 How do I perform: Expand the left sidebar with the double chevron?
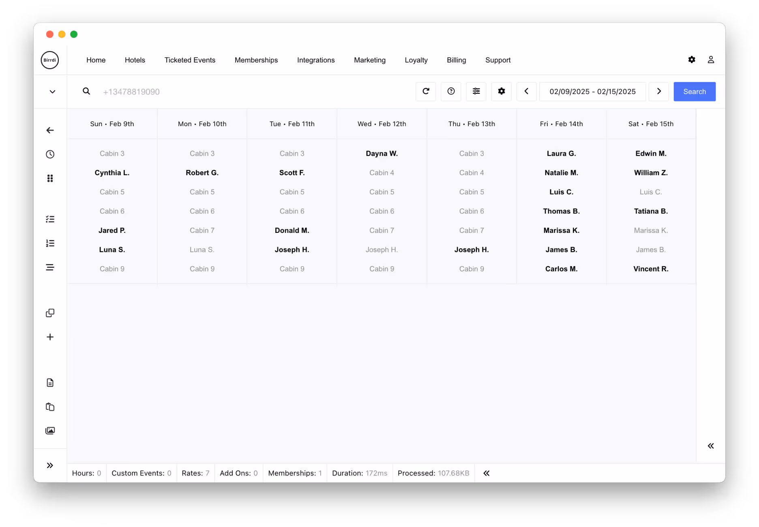coord(50,465)
